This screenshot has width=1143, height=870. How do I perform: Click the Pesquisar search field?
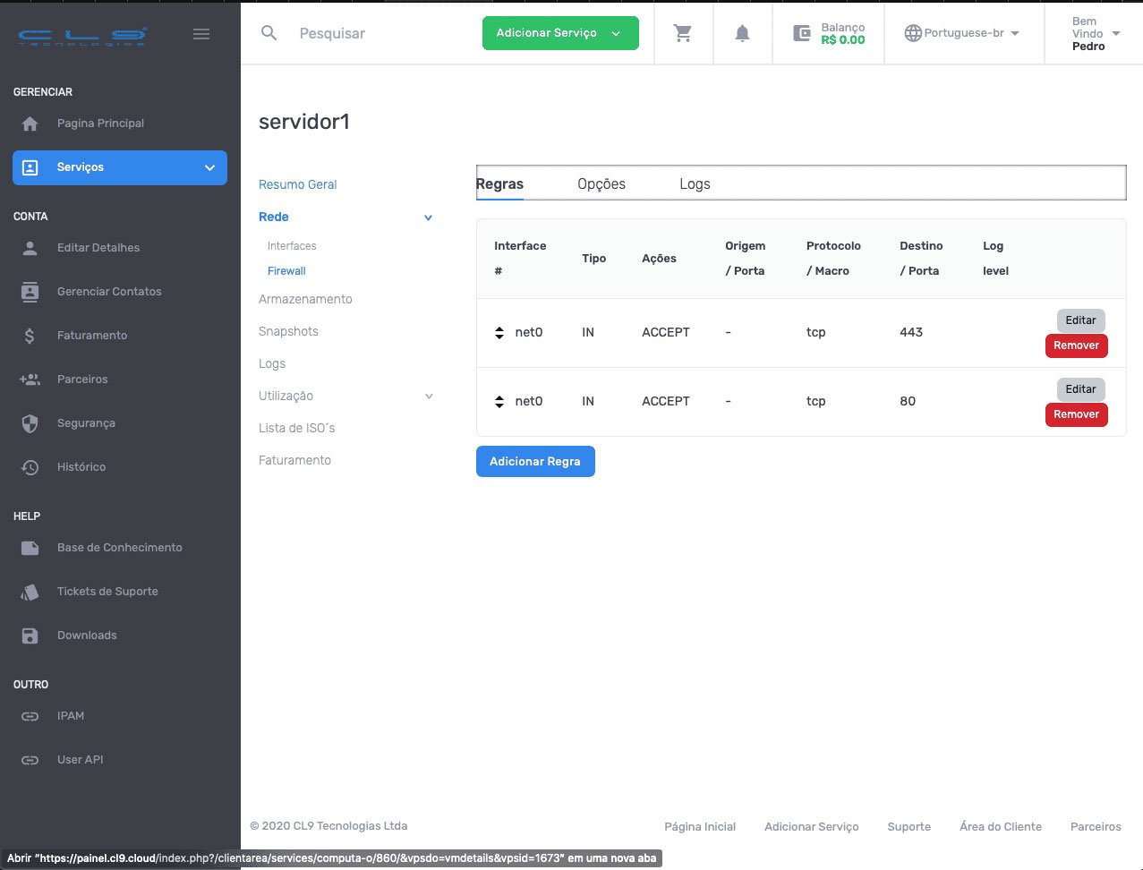tap(376, 33)
